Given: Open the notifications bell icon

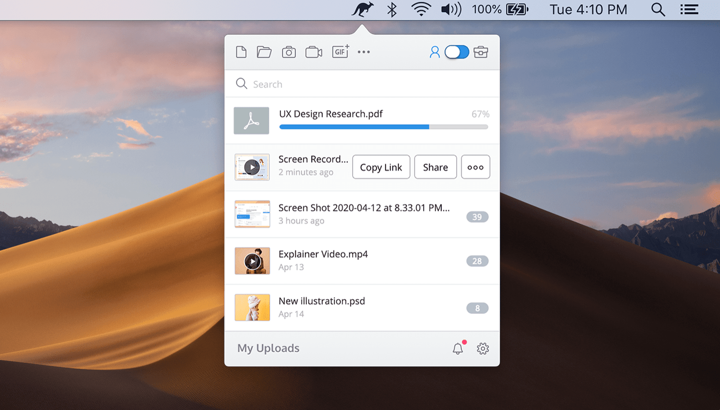Looking at the screenshot, I should [x=458, y=349].
